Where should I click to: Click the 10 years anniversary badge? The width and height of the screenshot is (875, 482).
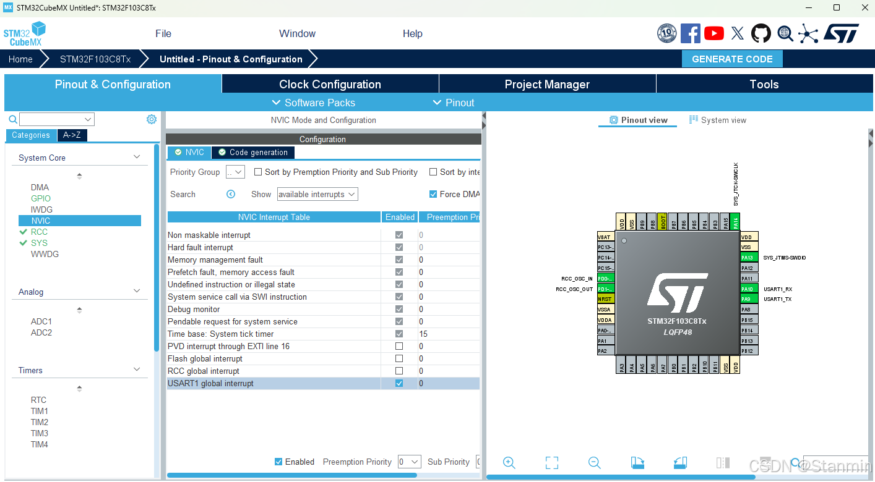(666, 33)
